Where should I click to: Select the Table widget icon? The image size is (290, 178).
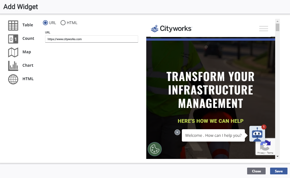coord(13,25)
